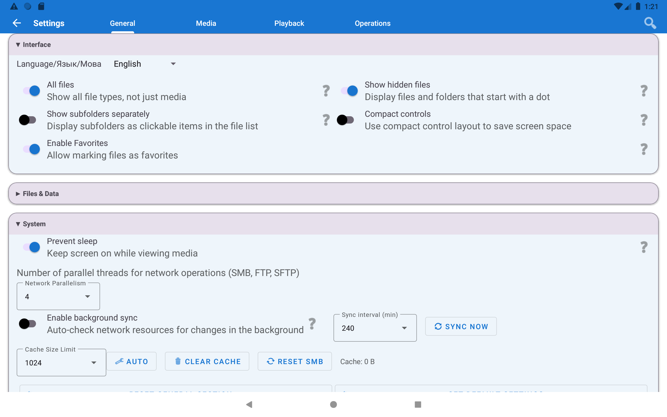
Task: Enable the Compact controls switch
Action: click(345, 120)
